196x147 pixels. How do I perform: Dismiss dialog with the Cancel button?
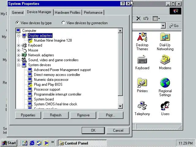click(x=118, y=130)
